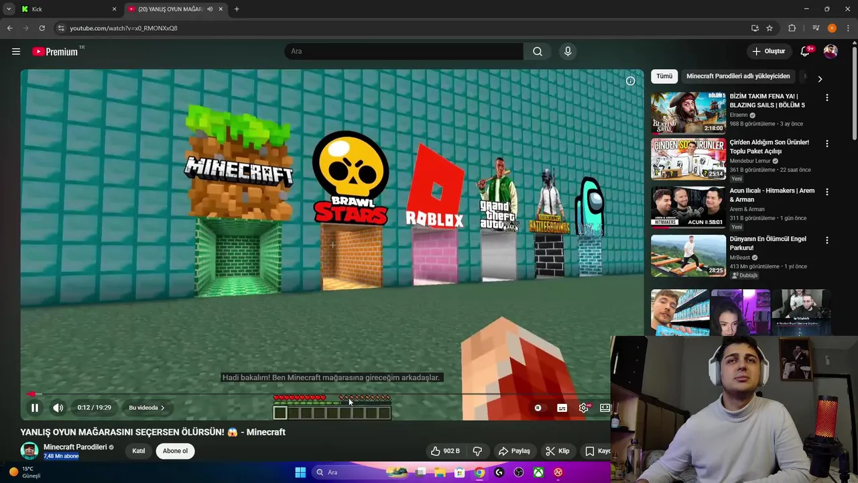
Task: Close the Kick browser tab
Action: click(115, 9)
